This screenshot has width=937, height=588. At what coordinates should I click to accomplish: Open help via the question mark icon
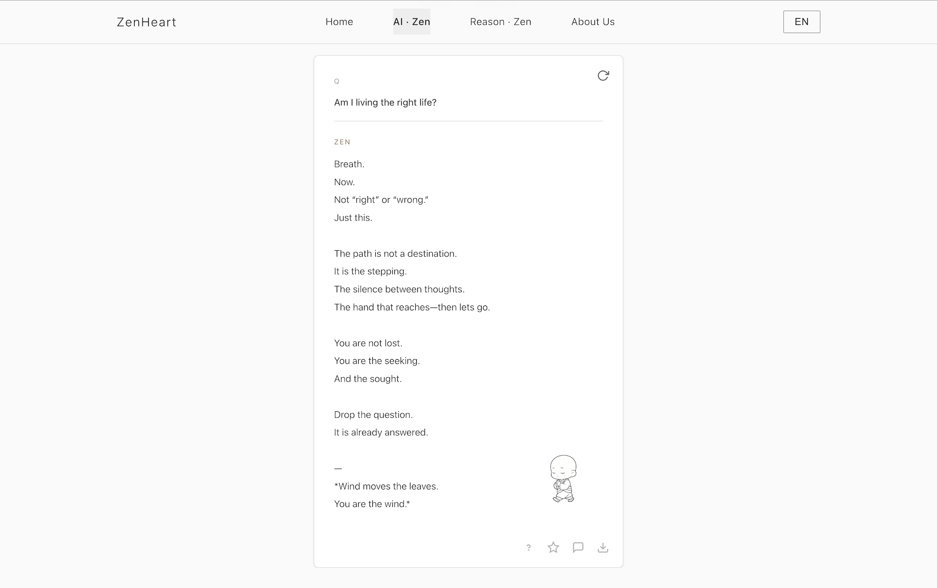529,547
